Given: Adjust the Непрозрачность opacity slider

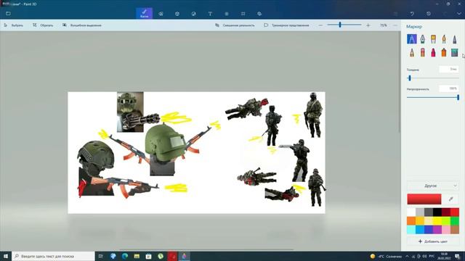Looking at the screenshot, I should 433,97.
